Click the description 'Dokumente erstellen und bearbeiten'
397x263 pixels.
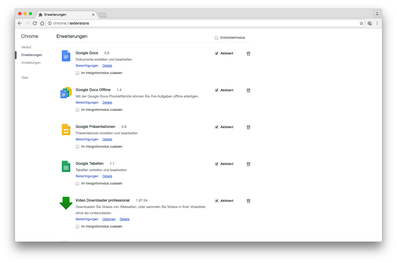pyautogui.click(x=104, y=60)
